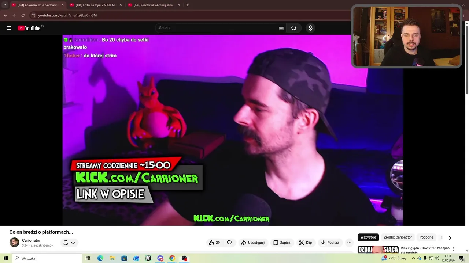Click the Windows 'Wyszukaj' taskbar search box
Viewport: 469px width, 263px height.
click(47, 258)
